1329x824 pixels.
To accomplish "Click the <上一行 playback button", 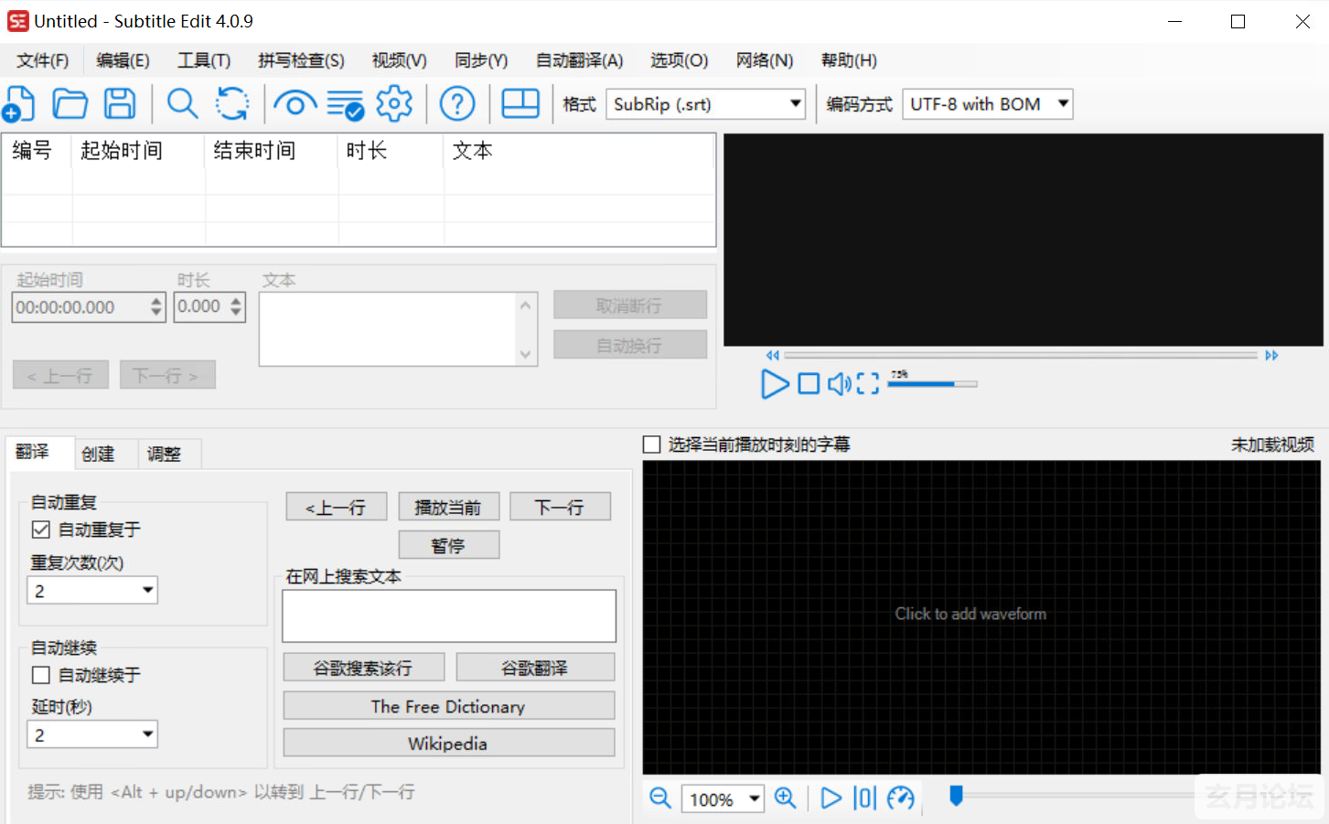I will coord(337,507).
